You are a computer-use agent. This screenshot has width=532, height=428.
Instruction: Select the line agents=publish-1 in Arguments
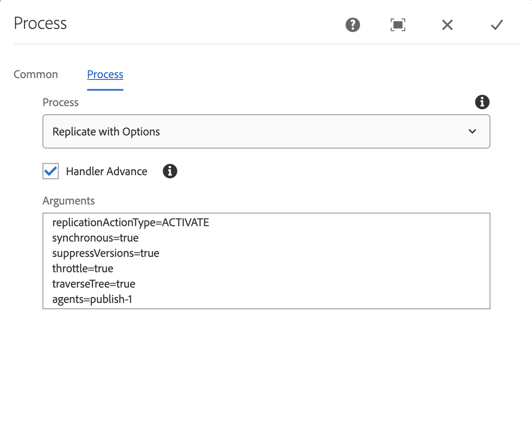click(x=92, y=299)
